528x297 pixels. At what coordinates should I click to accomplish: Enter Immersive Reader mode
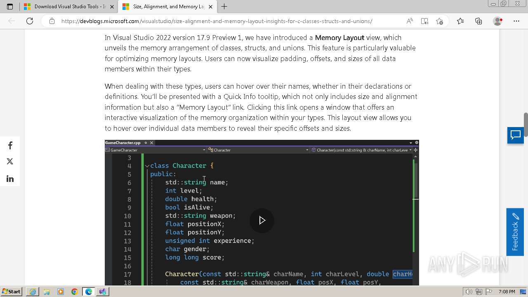pyautogui.click(x=424, y=21)
